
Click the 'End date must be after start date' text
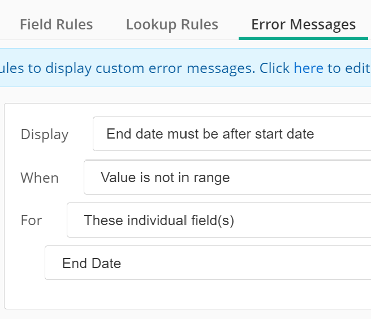tap(210, 134)
